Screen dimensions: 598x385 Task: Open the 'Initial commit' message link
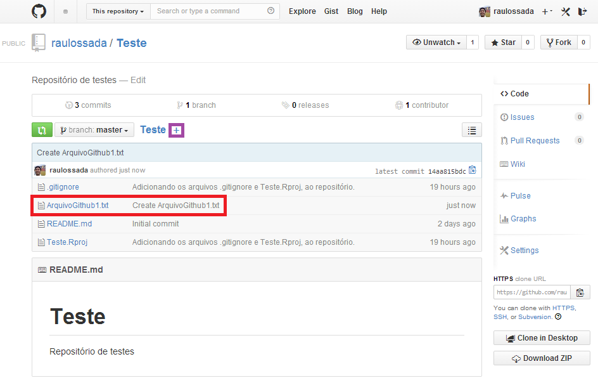click(156, 224)
